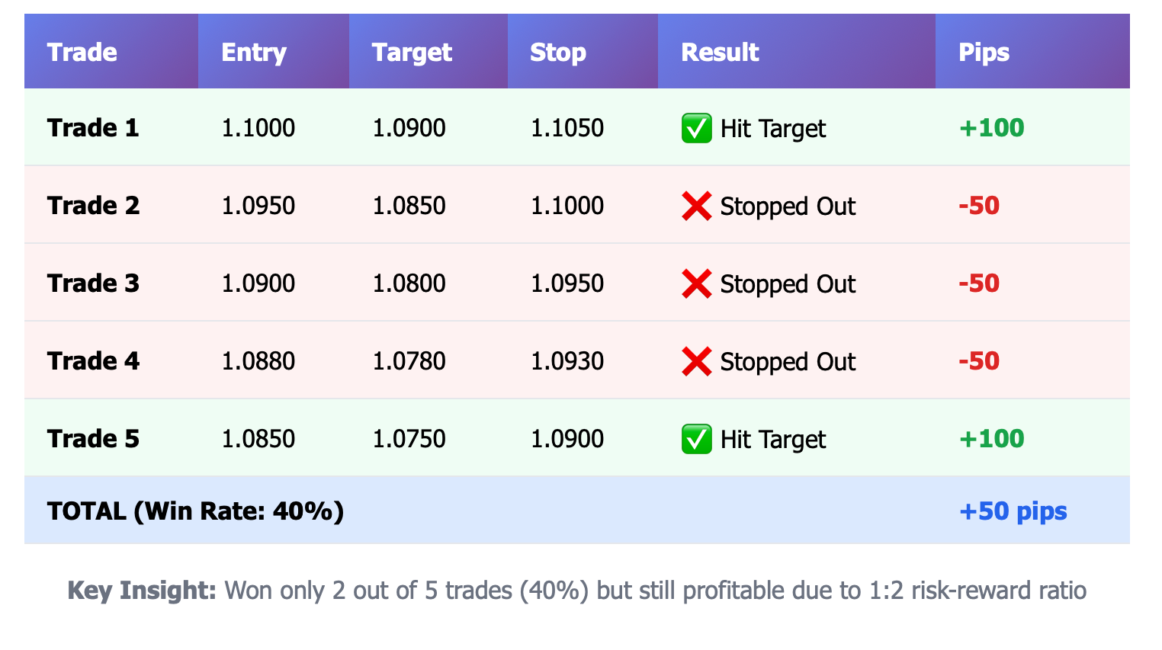Click the red cross icon in Trade 4
Viewport: 1162px width, 650px height.
[697, 362]
